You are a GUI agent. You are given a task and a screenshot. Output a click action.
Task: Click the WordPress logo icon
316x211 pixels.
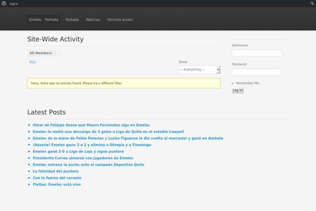click(x=4, y=4)
